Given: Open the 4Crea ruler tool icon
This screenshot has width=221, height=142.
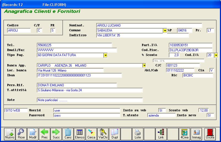Looking at the screenshot, I should [185, 134].
